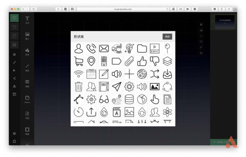Select the trash bin shape
Screen dimensions: 246x157
(79, 87)
